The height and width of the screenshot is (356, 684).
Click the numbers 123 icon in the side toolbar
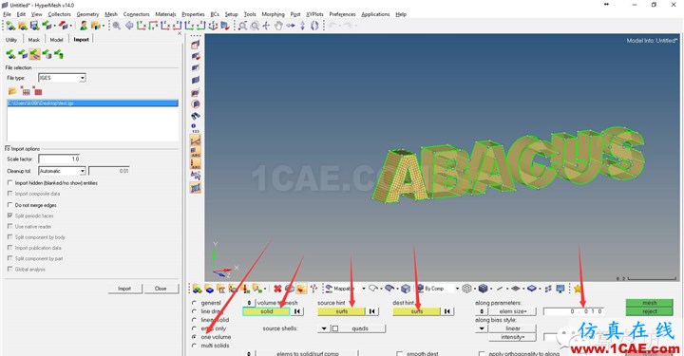tap(195, 128)
